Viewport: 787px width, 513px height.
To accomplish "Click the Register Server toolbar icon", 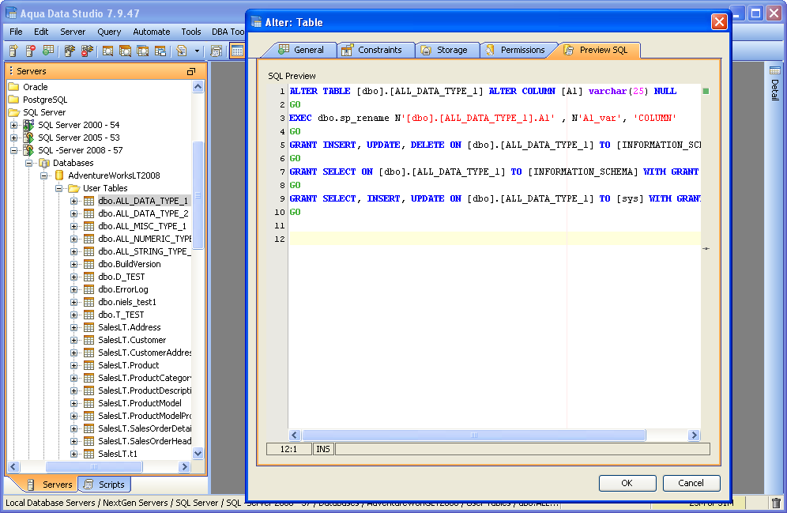I will coord(13,51).
